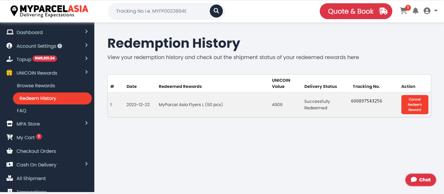Image resolution: width=444 pixels, height=194 pixels.
Task: Open All Shipment in sidebar
Action: pos(31,178)
